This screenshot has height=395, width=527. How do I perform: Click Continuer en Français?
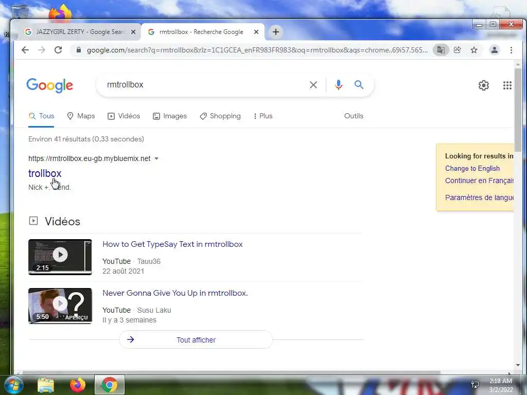tap(479, 181)
